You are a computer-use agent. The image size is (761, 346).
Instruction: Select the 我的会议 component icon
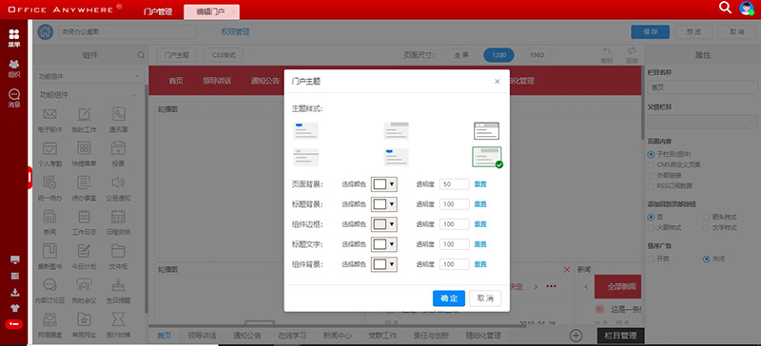click(85, 285)
